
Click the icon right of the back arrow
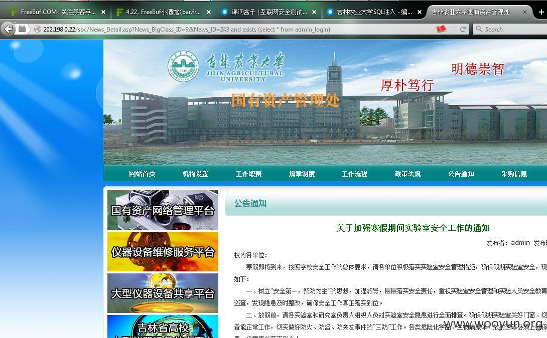pyautogui.click(x=22, y=29)
